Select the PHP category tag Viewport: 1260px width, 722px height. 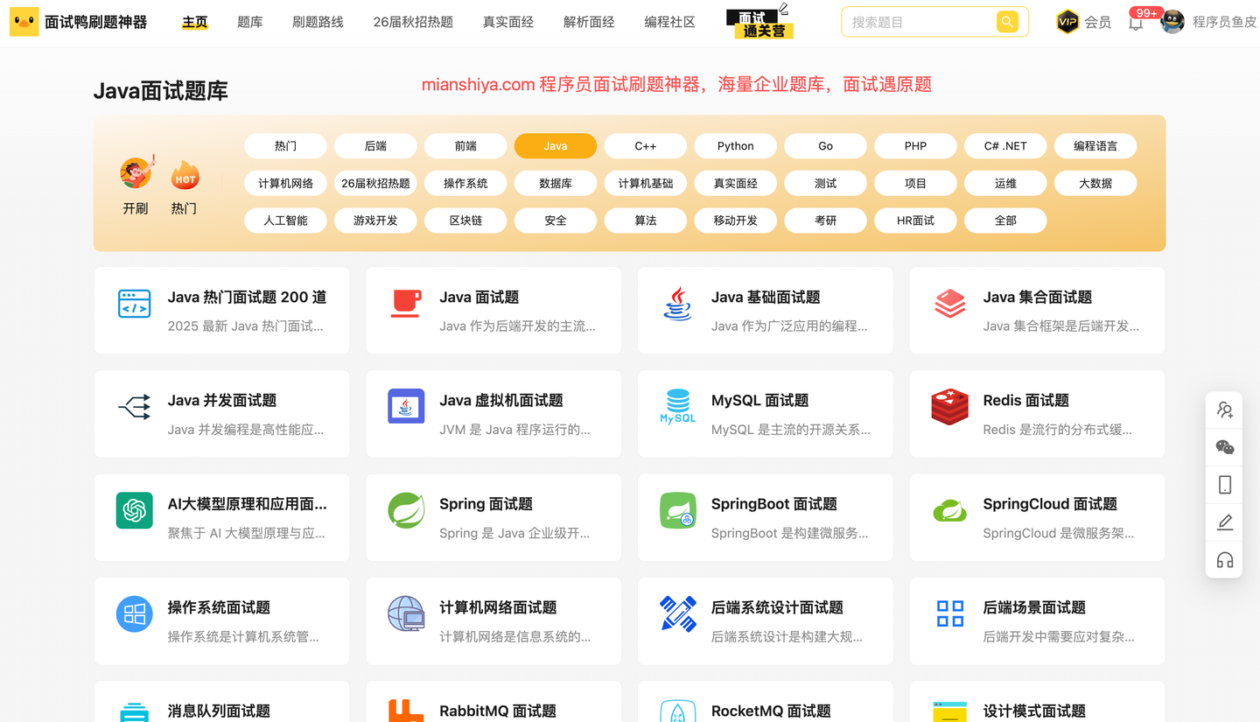point(916,146)
